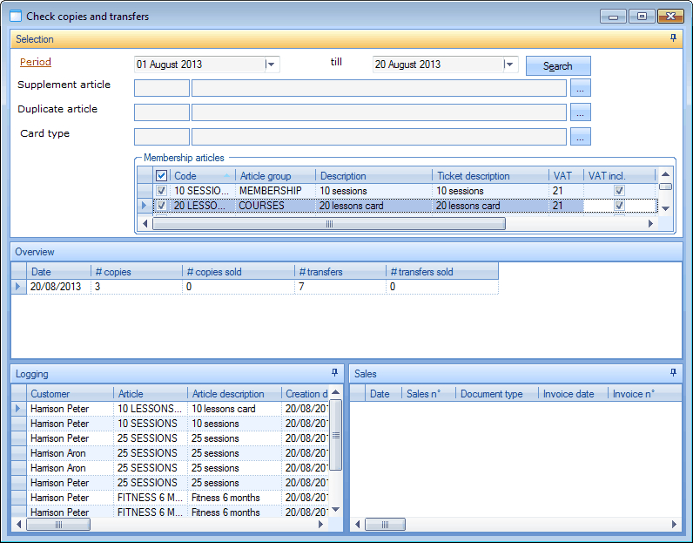The image size is (693, 543).
Task: Click the pin icon in Sales panel
Action: pos(673,372)
